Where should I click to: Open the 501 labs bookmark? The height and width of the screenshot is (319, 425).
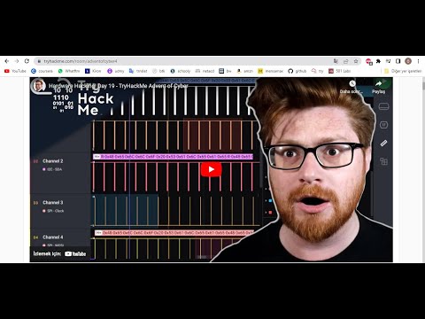340,71
